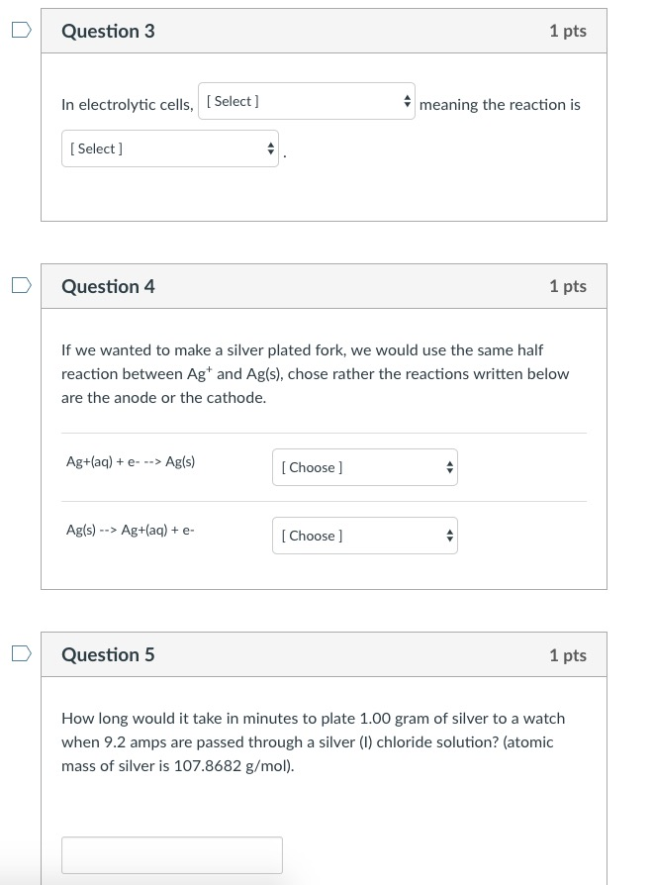The image size is (654, 885).
Task: Click the answer input box in Question 5
Action: pos(172,854)
